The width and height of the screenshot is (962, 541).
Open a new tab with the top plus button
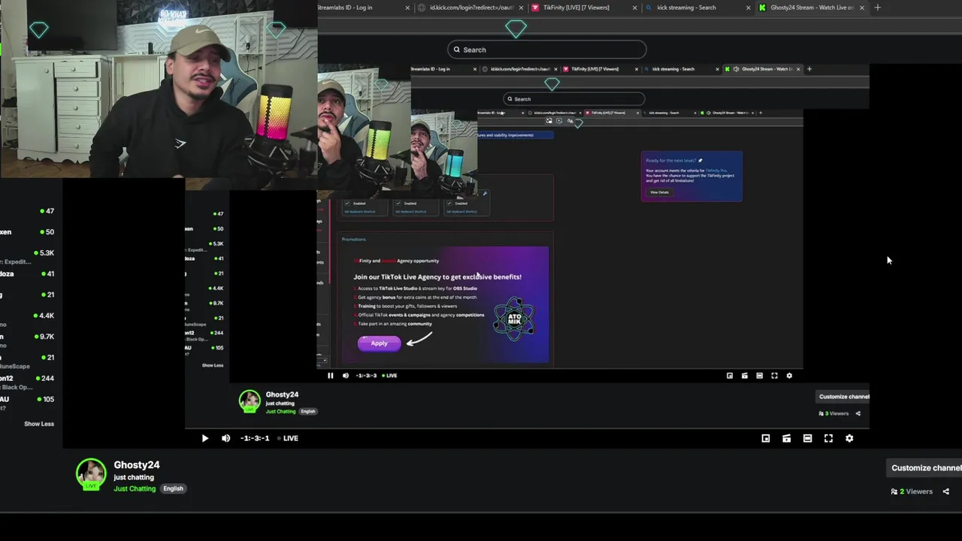pos(877,8)
